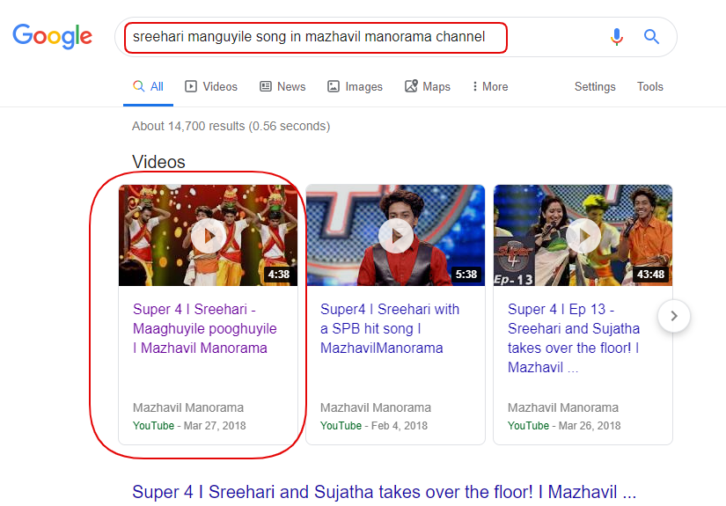Switch to the Videos tab
Viewport: 726px width, 506px height.
tap(211, 86)
